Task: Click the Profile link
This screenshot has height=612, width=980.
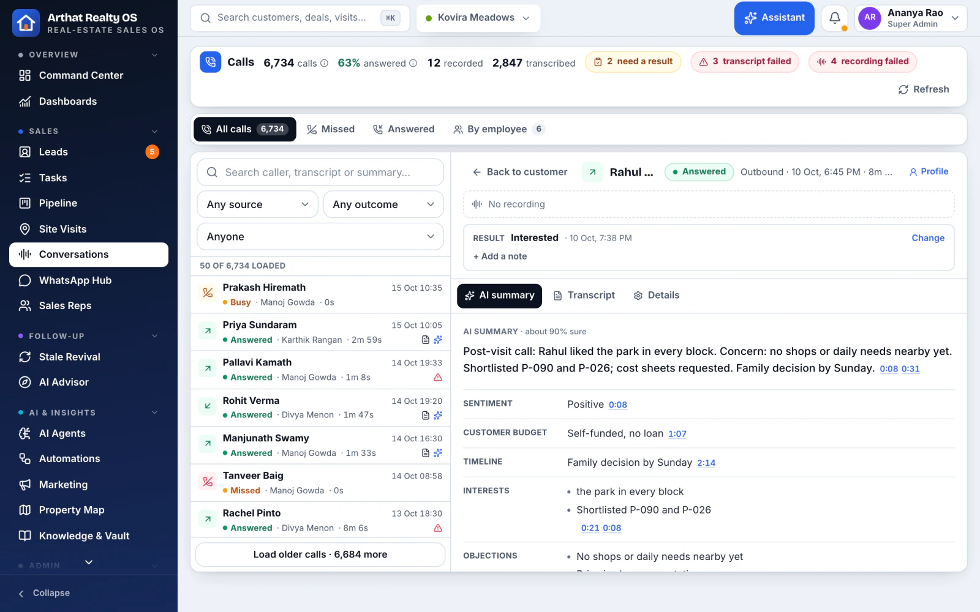Action: (x=929, y=172)
